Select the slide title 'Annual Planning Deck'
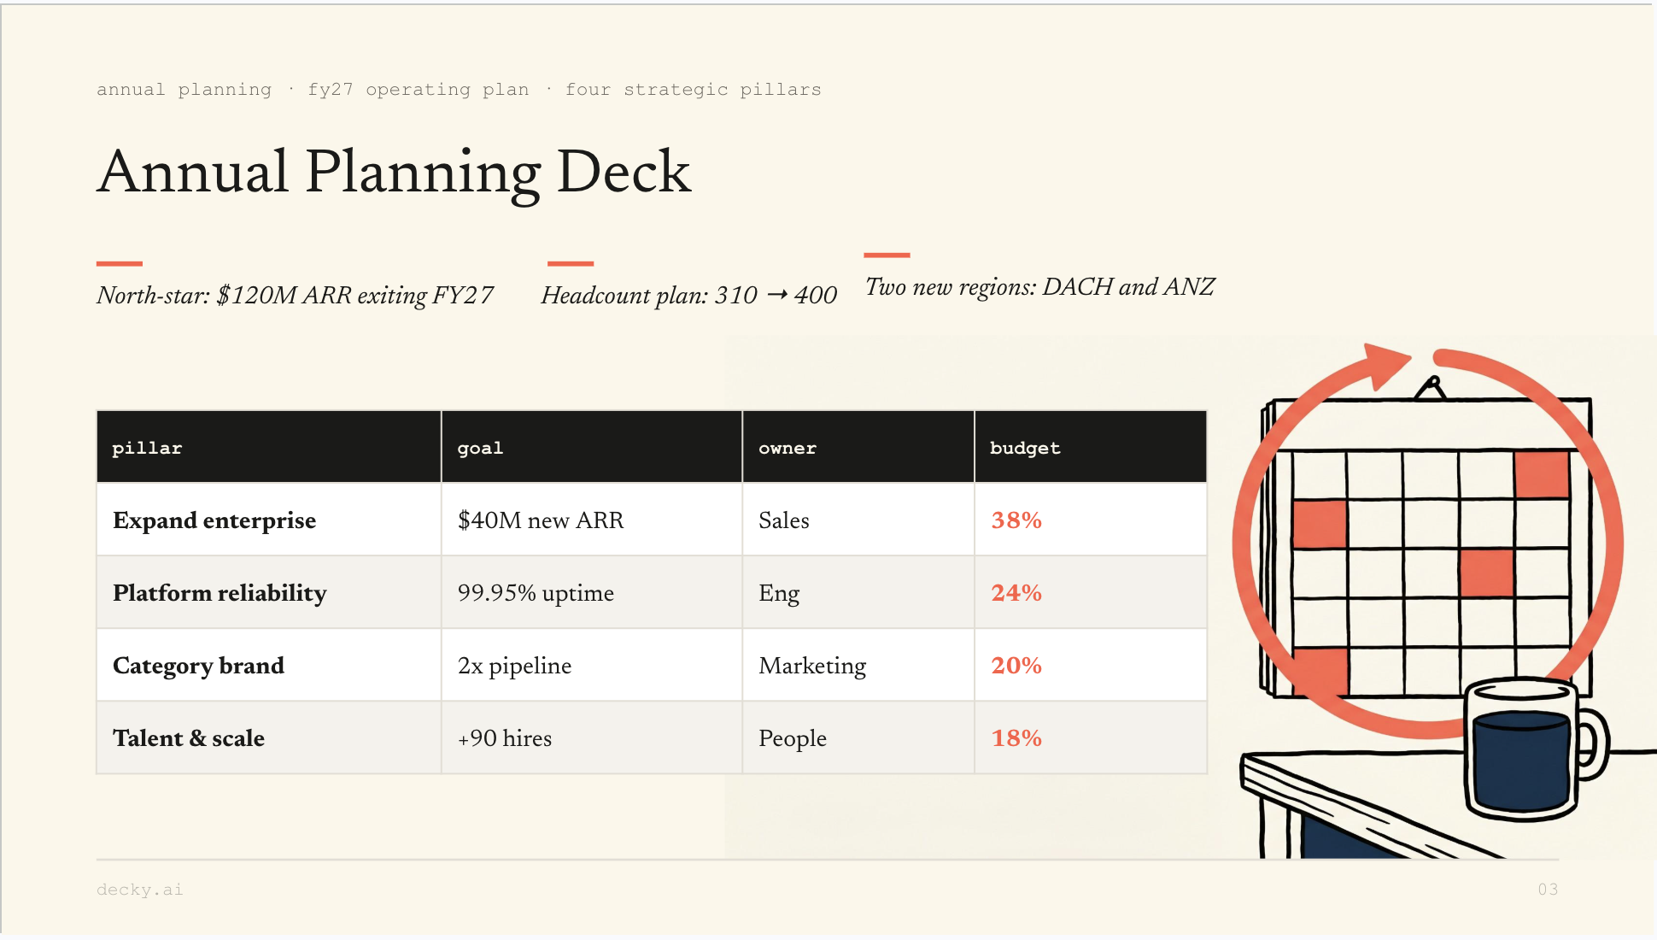1657x940 pixels. (x=394, y=172)
